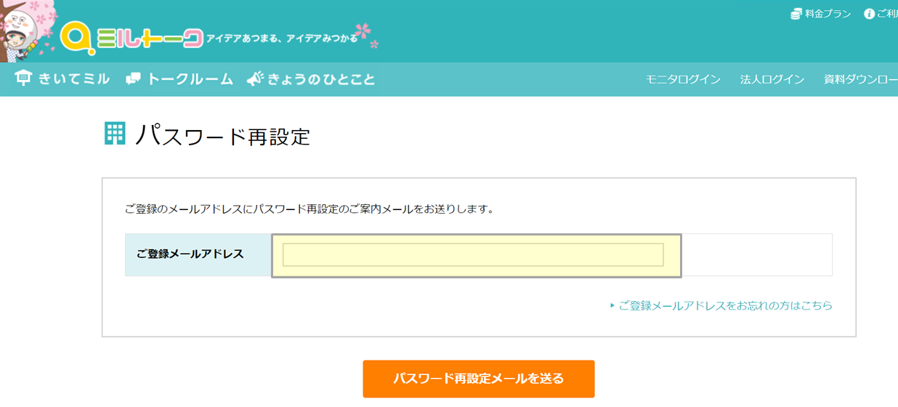
Task: Click the speech bubble icon for トークルーム
Action: (x=133, y=79)
